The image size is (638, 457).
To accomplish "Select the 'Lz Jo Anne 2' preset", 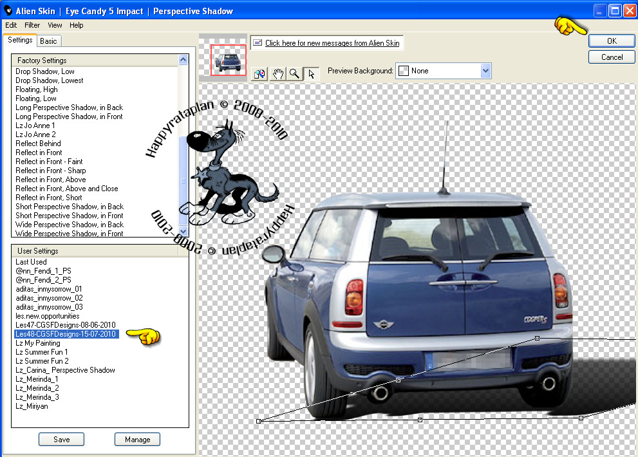I will pyautogui.click(x=36, y=135).
